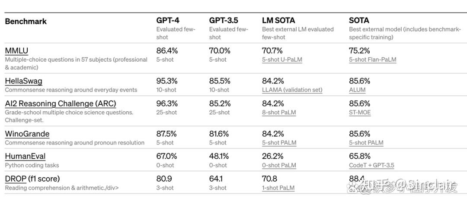Open the 8-shot PaLM reference
The width and height of the screenshot is (467, 204).
click(x=279, y=112)
